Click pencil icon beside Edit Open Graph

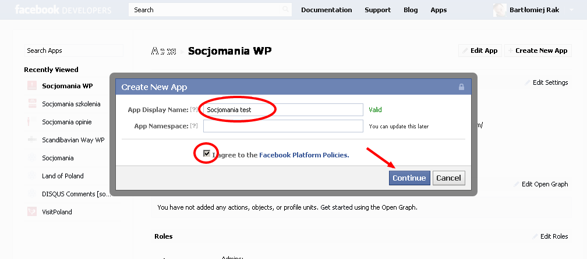coord(516,184)
